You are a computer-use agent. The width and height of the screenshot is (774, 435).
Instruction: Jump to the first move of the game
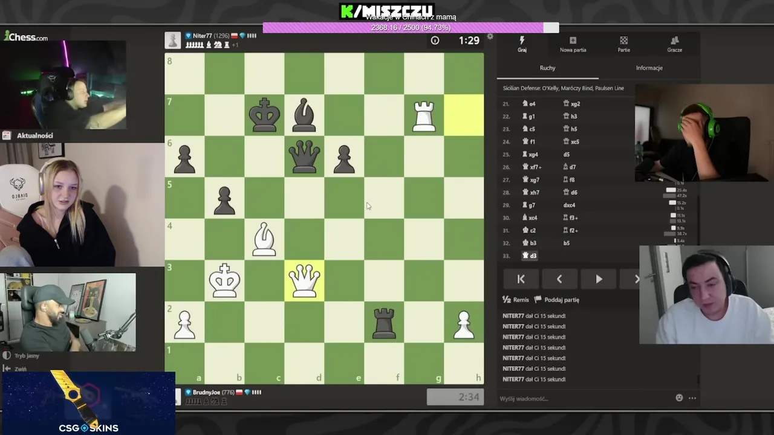tap(521, 279)
